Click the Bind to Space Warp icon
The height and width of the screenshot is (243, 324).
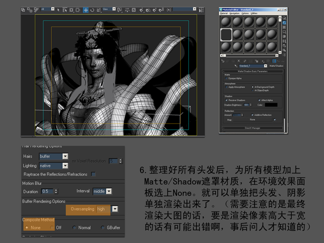(x=36, y=10)
